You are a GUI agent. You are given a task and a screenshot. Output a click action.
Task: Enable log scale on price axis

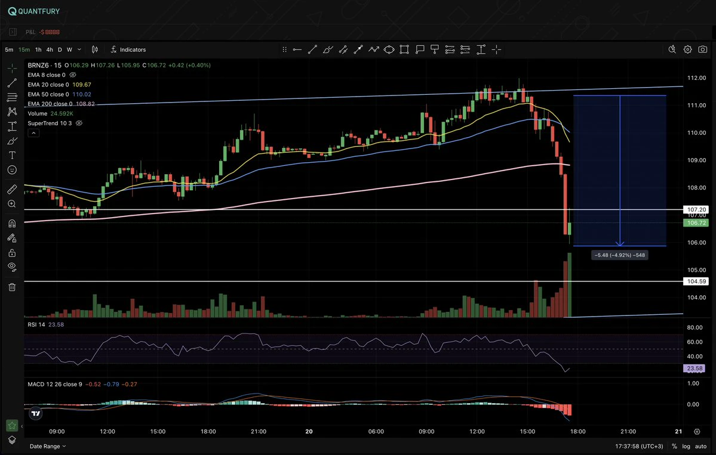686,446
